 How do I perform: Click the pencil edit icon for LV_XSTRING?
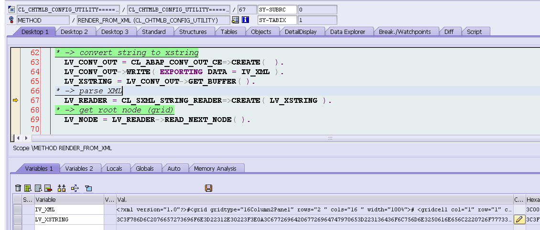[519, 219]
